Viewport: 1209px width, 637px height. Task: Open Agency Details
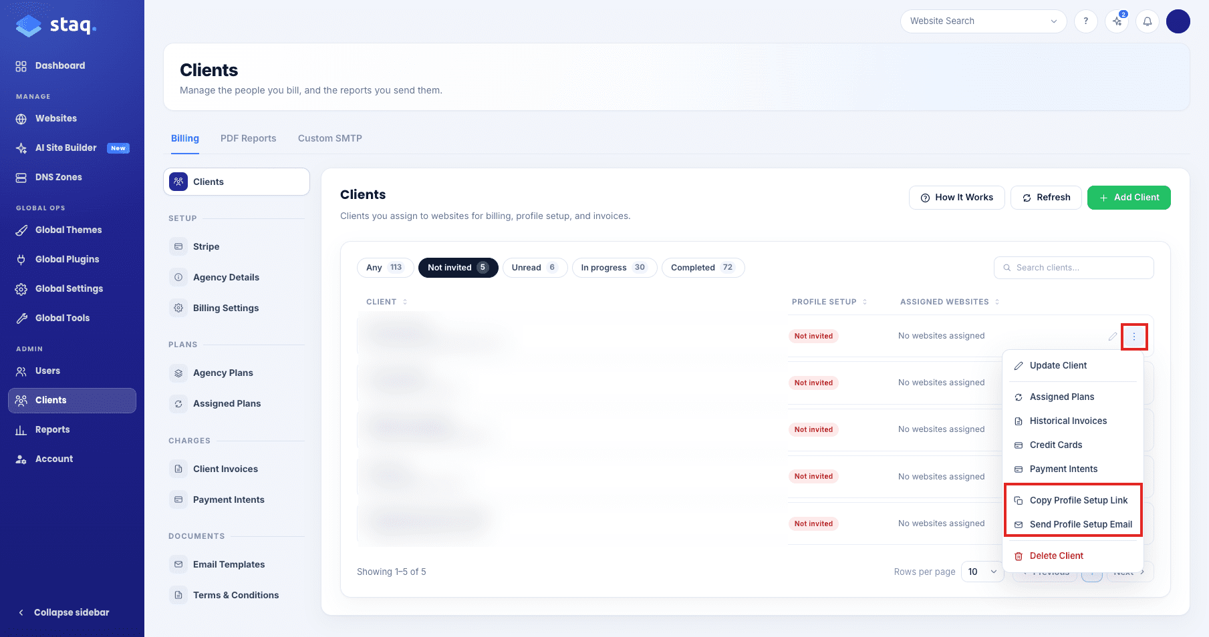[237, 277]
